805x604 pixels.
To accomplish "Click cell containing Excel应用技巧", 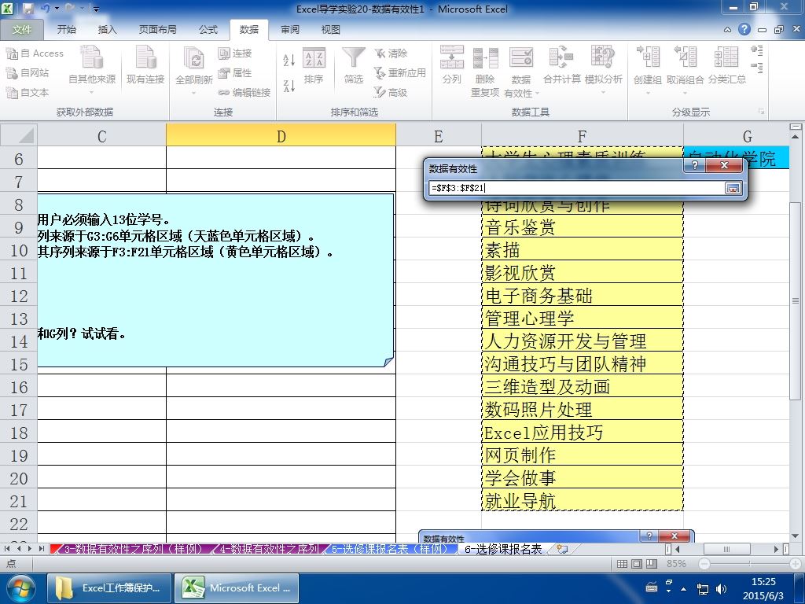I will point(583,433).
